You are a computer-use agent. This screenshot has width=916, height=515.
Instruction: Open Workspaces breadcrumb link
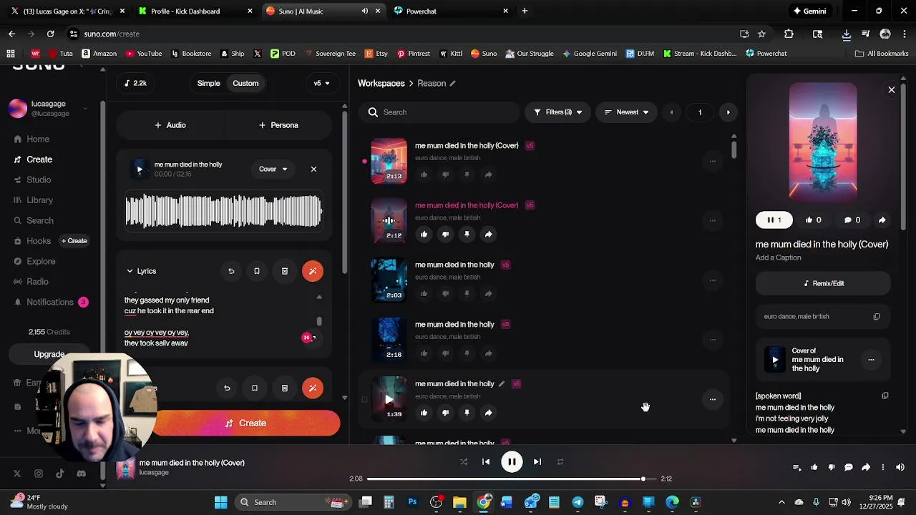pyautogui.click(x=381, y=83)
